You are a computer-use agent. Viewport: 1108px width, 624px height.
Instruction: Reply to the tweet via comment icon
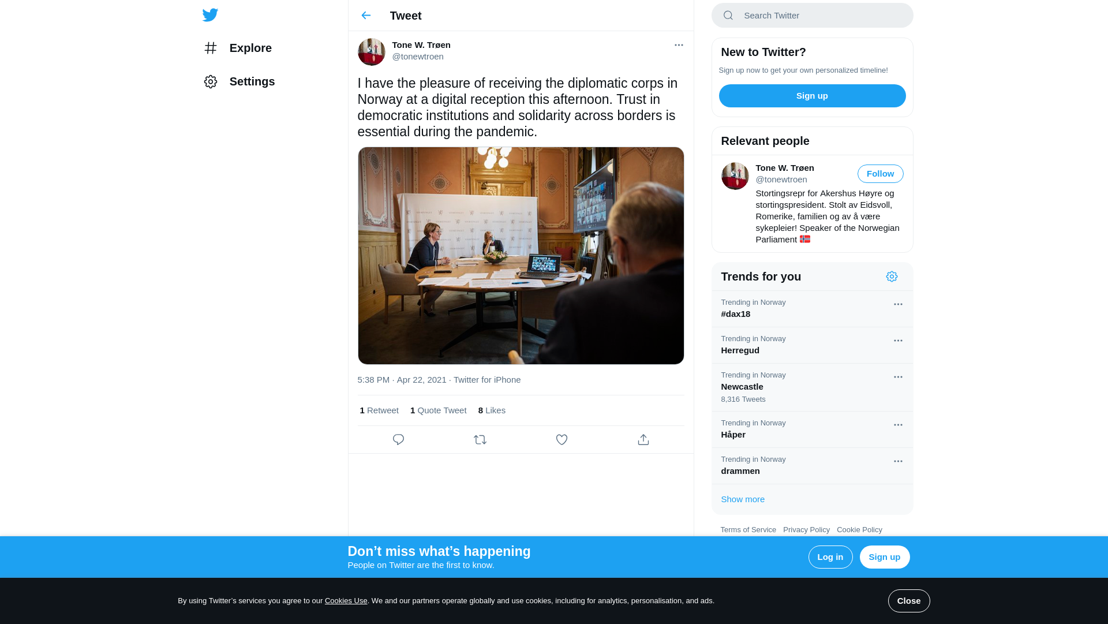pos(398,440)
